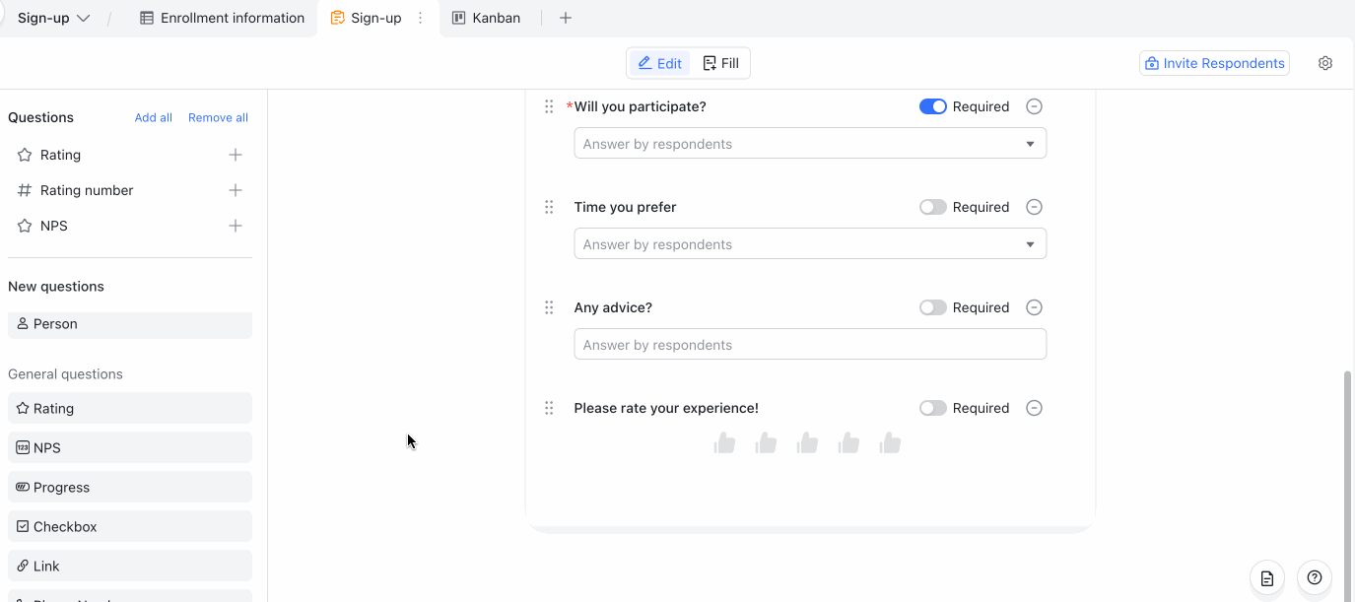Enable Required for 'Time you prefer'

(x=932, y=207)
